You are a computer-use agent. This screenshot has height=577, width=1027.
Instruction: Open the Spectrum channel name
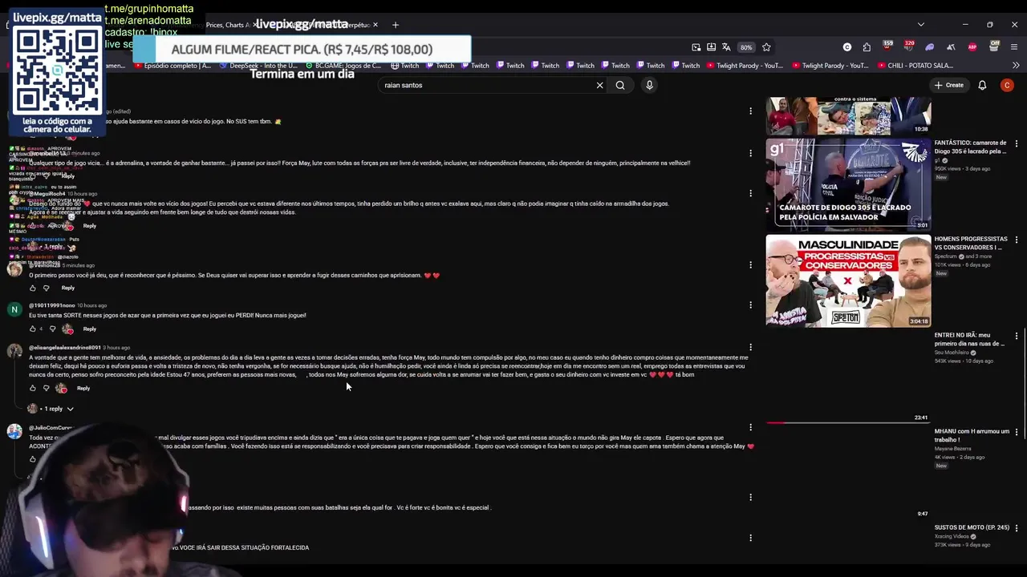[946, 256]
